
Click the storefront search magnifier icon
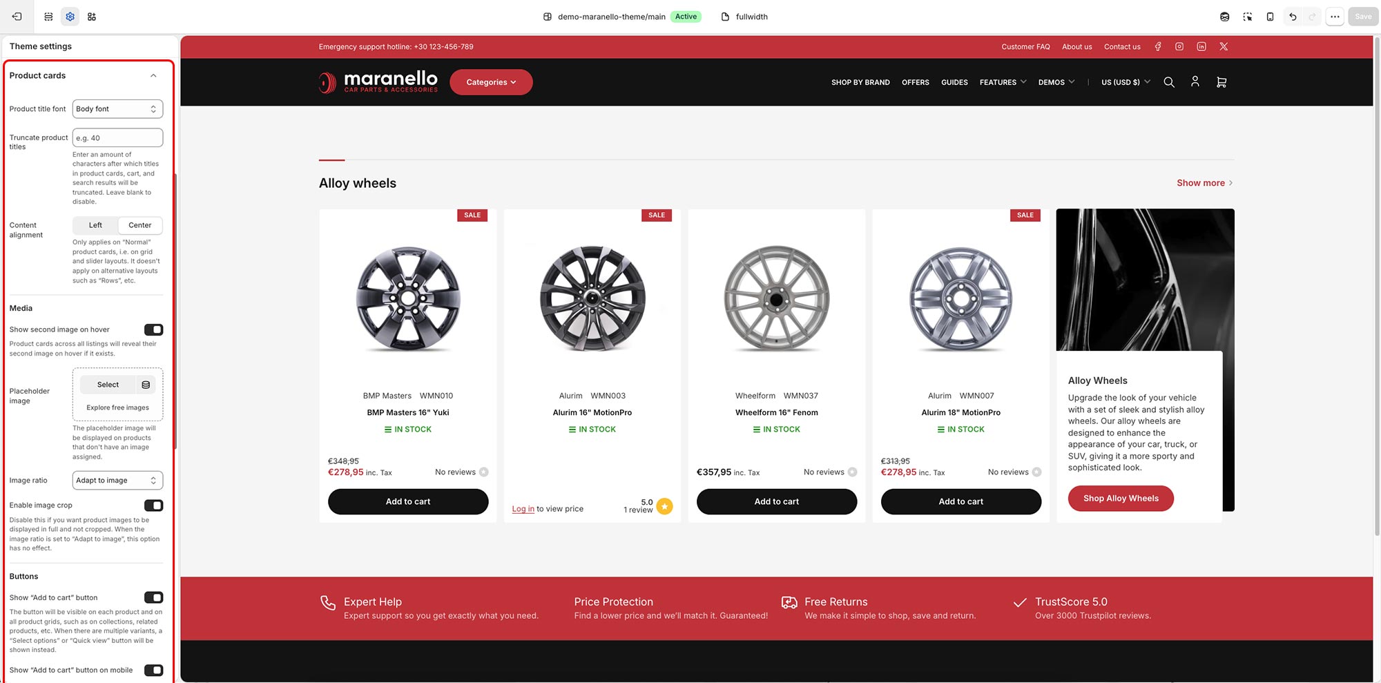1169,82
